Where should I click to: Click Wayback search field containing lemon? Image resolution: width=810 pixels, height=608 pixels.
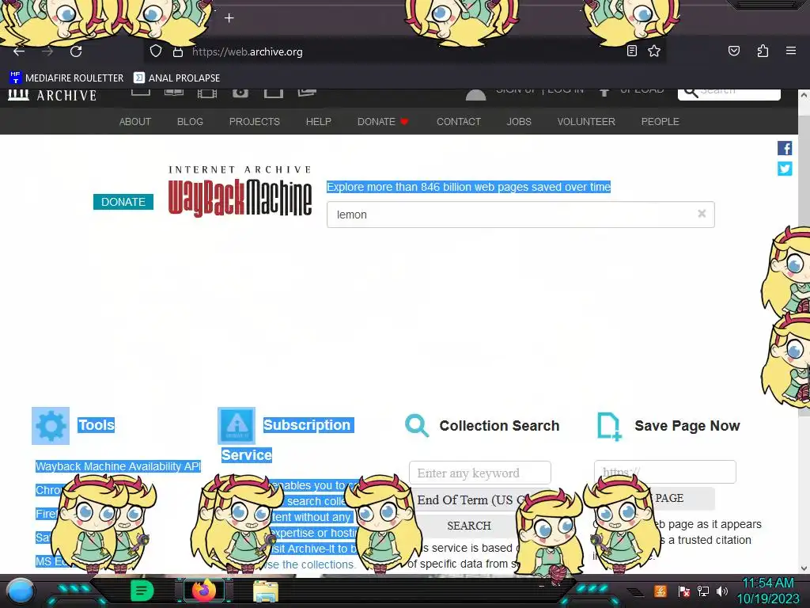520,215
